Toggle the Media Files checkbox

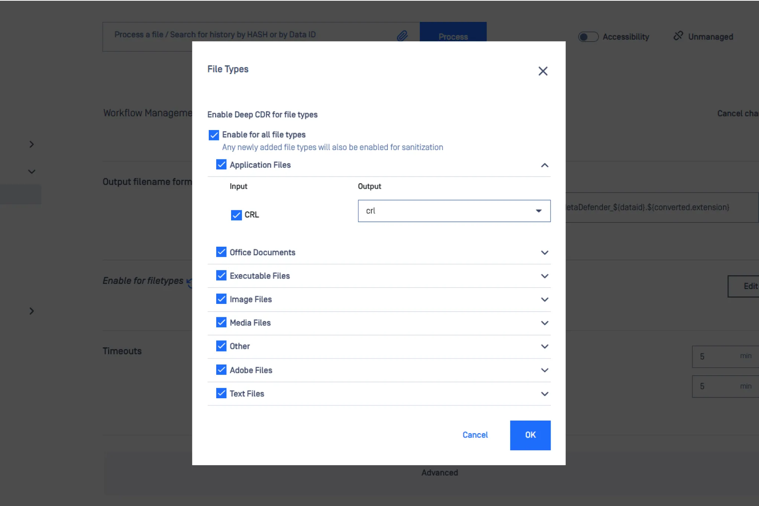(x=221, y=322)
